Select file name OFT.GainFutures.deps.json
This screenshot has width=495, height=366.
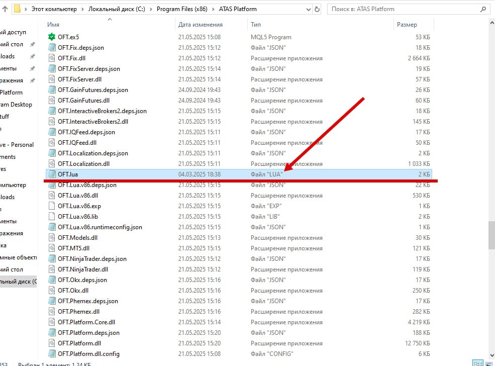click(x=93, y=90)
